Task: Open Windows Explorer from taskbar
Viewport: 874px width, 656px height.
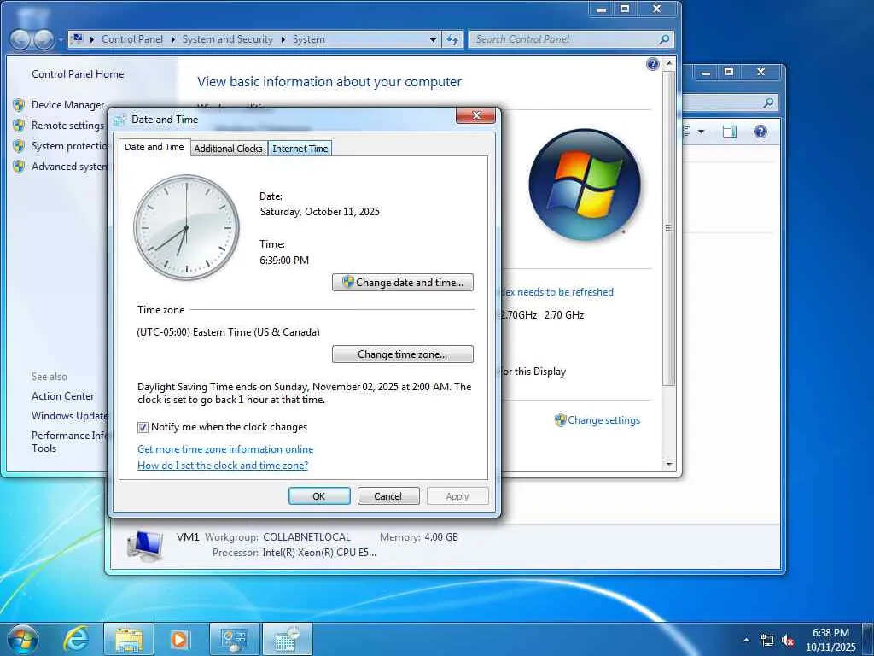Action: tap(129, 639)
